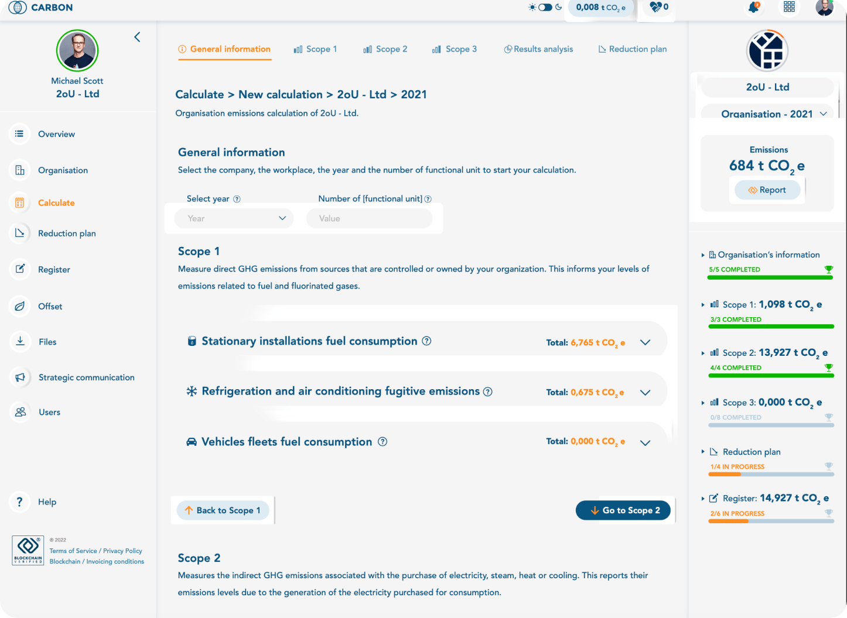This screenshot has width=847, height=618.
Task: Expand Vehicles fleets fuel consumption section
Action: [x=645, y=443]
